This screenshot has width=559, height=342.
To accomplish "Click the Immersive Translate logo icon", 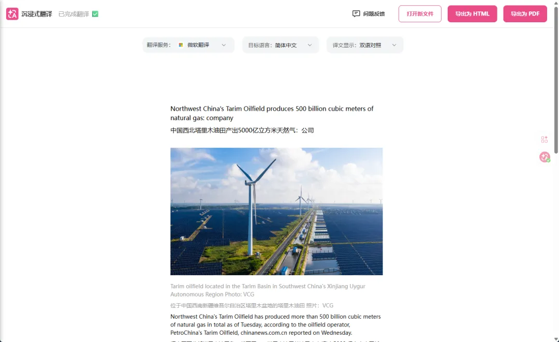I will (x=12, y=14).
